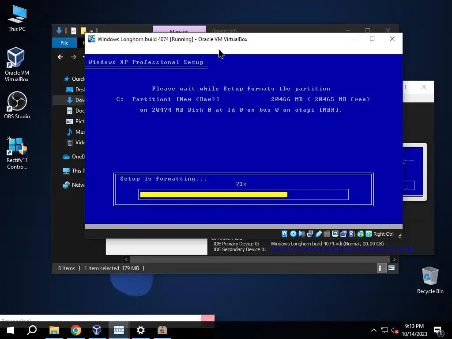Click the left arrow of horizontal scrollbar
Screen dimensions: 452x339
pos(126,259)
